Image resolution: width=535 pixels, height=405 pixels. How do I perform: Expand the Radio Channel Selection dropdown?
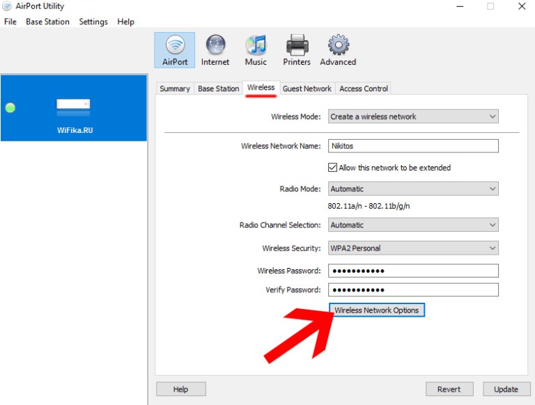click(x=413, y=225)
